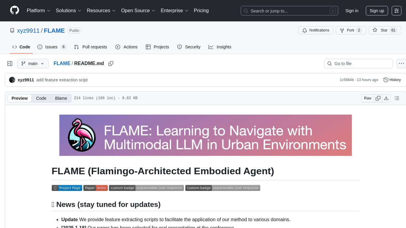The height and width of the screenshot is (228, 406).
Task: Go to the Pricing page
Action: click(x=201, y=10)
